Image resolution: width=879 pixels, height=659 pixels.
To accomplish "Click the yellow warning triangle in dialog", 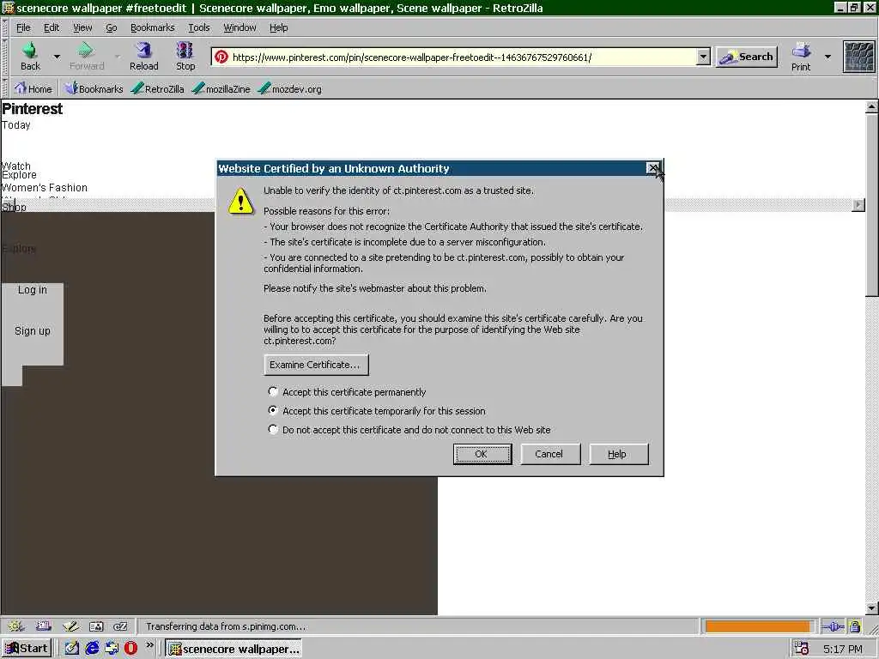I will click(x=241, y=201).
